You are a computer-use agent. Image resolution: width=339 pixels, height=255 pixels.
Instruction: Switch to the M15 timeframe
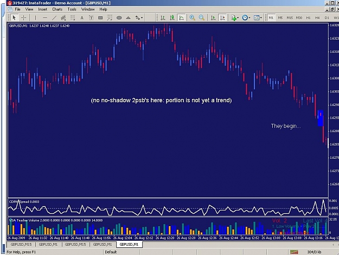290,18
